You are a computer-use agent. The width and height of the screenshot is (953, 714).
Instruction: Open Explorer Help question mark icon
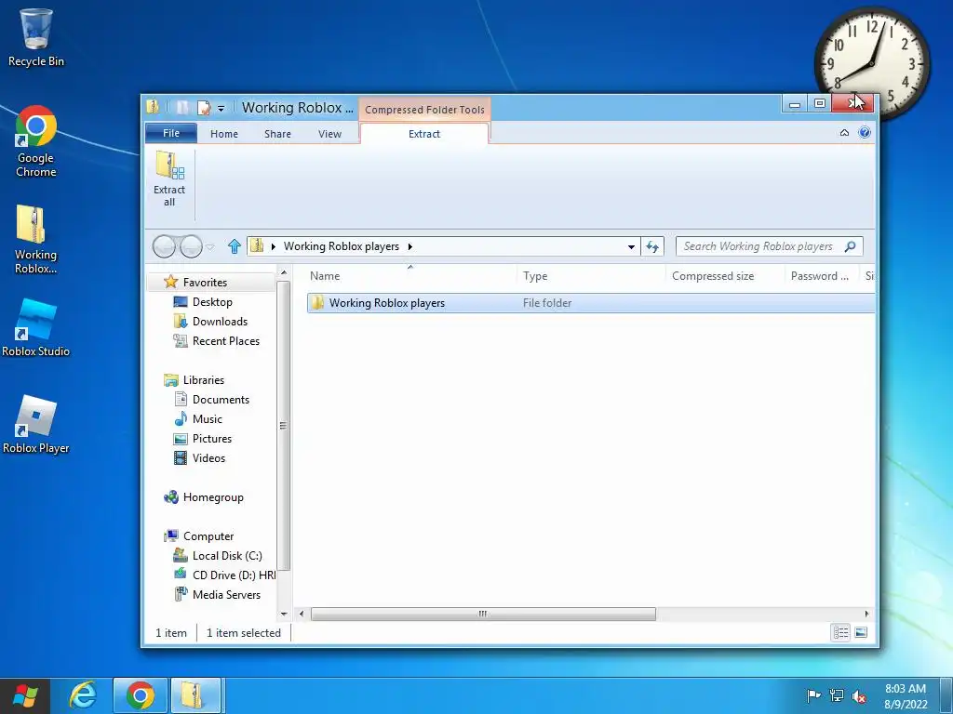click(865, 132)
